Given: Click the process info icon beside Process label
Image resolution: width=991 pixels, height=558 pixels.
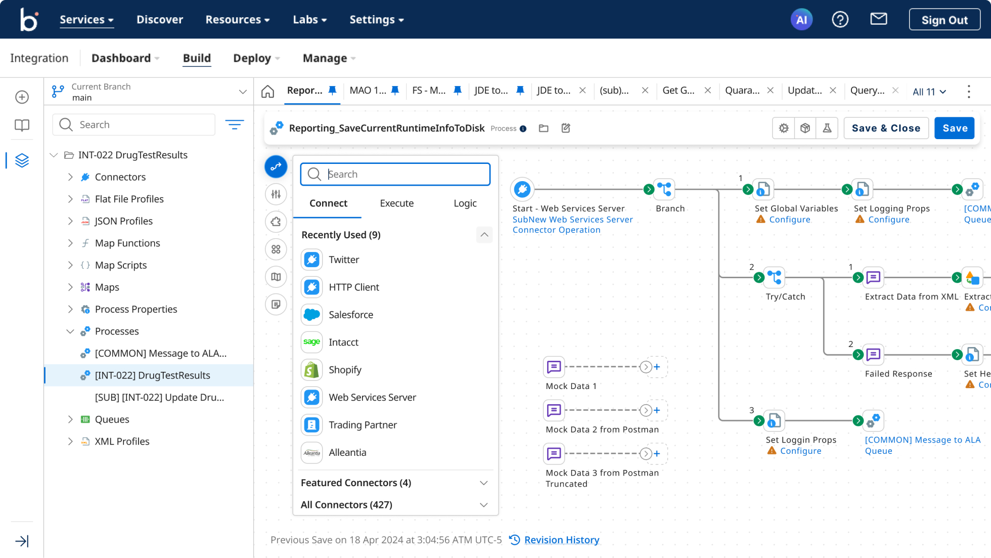Looking at the screenshot, I should click(523, 128).
